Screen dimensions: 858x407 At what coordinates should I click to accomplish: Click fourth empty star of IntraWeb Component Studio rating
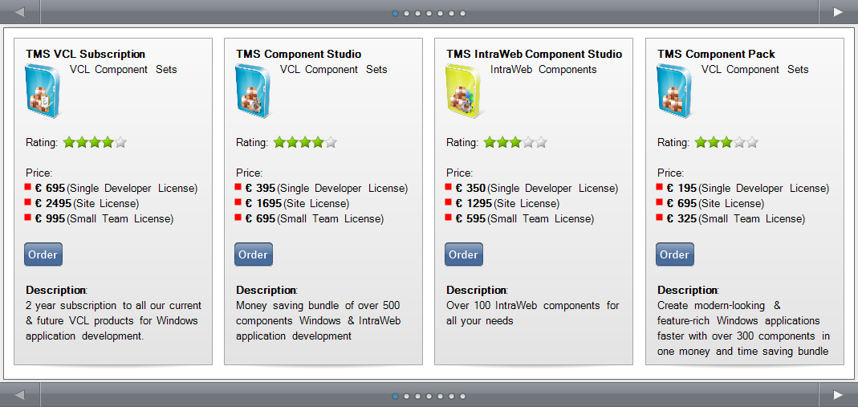tap(528, 143)
